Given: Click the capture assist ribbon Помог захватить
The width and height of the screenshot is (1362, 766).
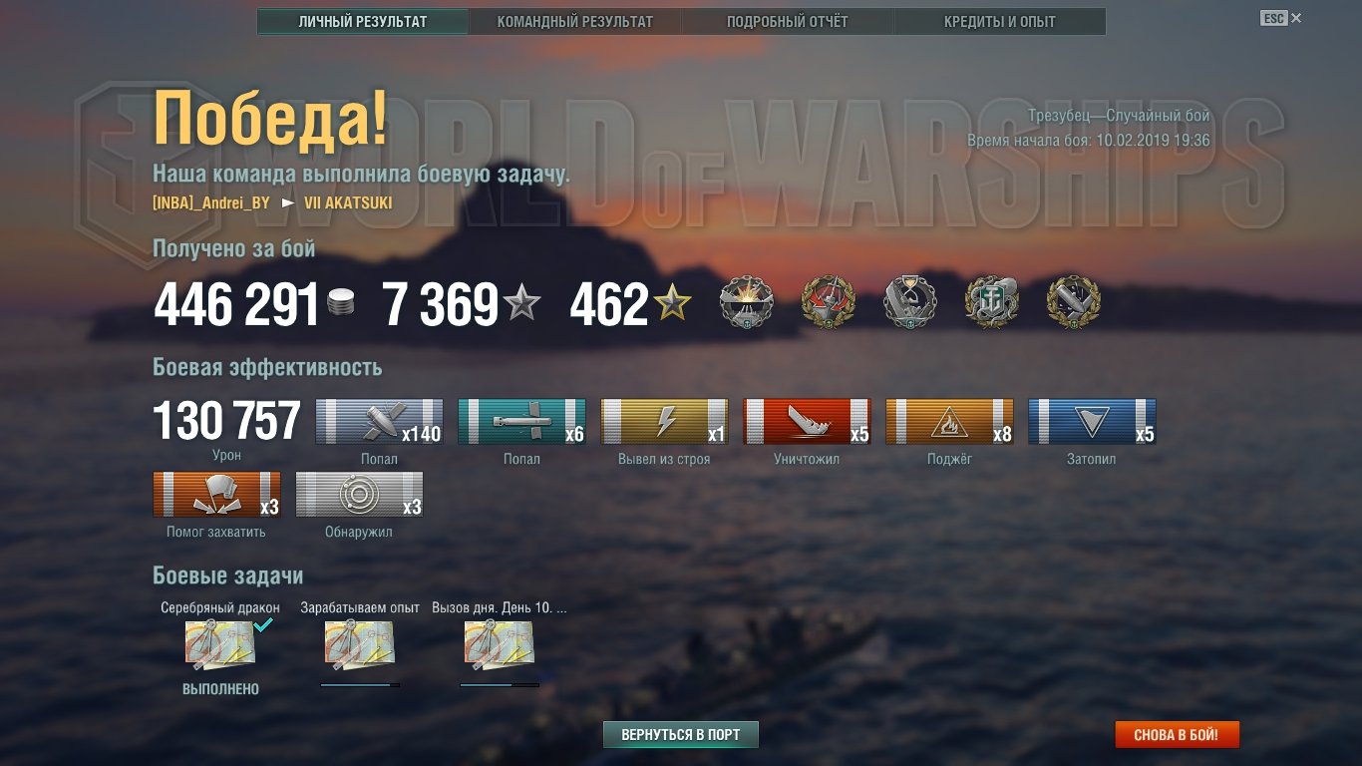Looking at the screenshot, I should click(x=216, y=495).
